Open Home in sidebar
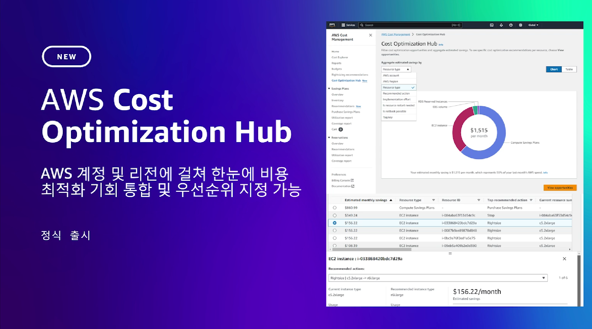Screen dimensions: 592x329 [335, 52]
